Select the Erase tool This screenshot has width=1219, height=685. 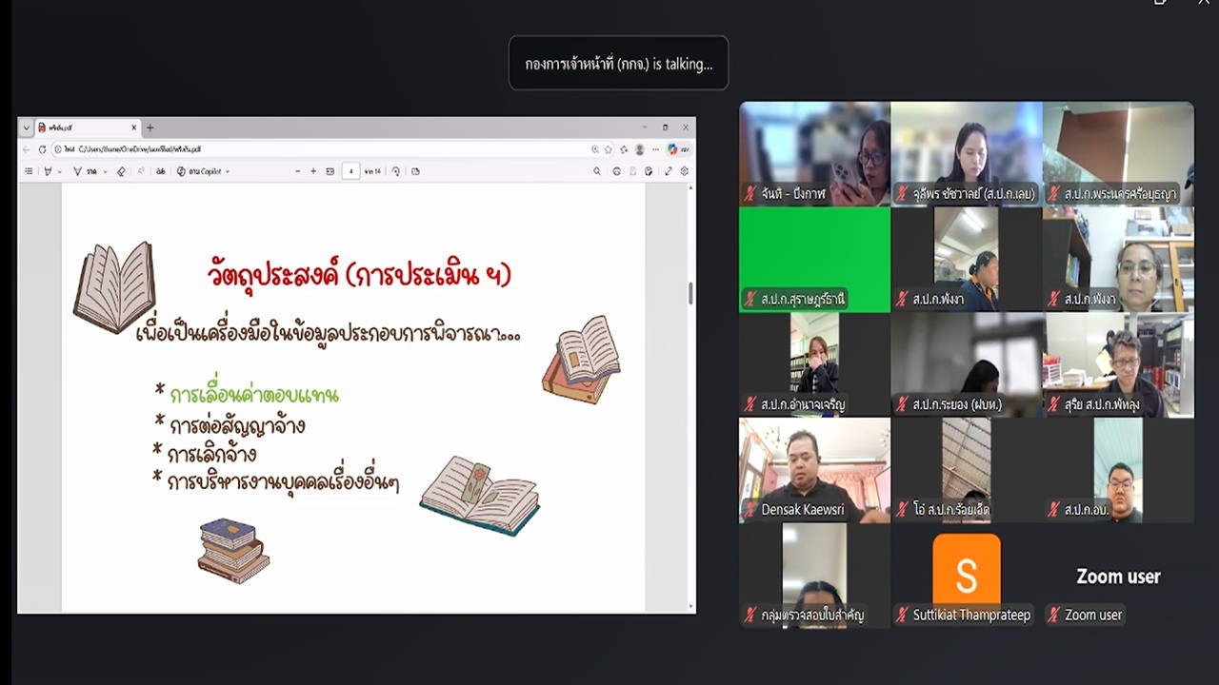pyautogui.click(x=121, y=171)
